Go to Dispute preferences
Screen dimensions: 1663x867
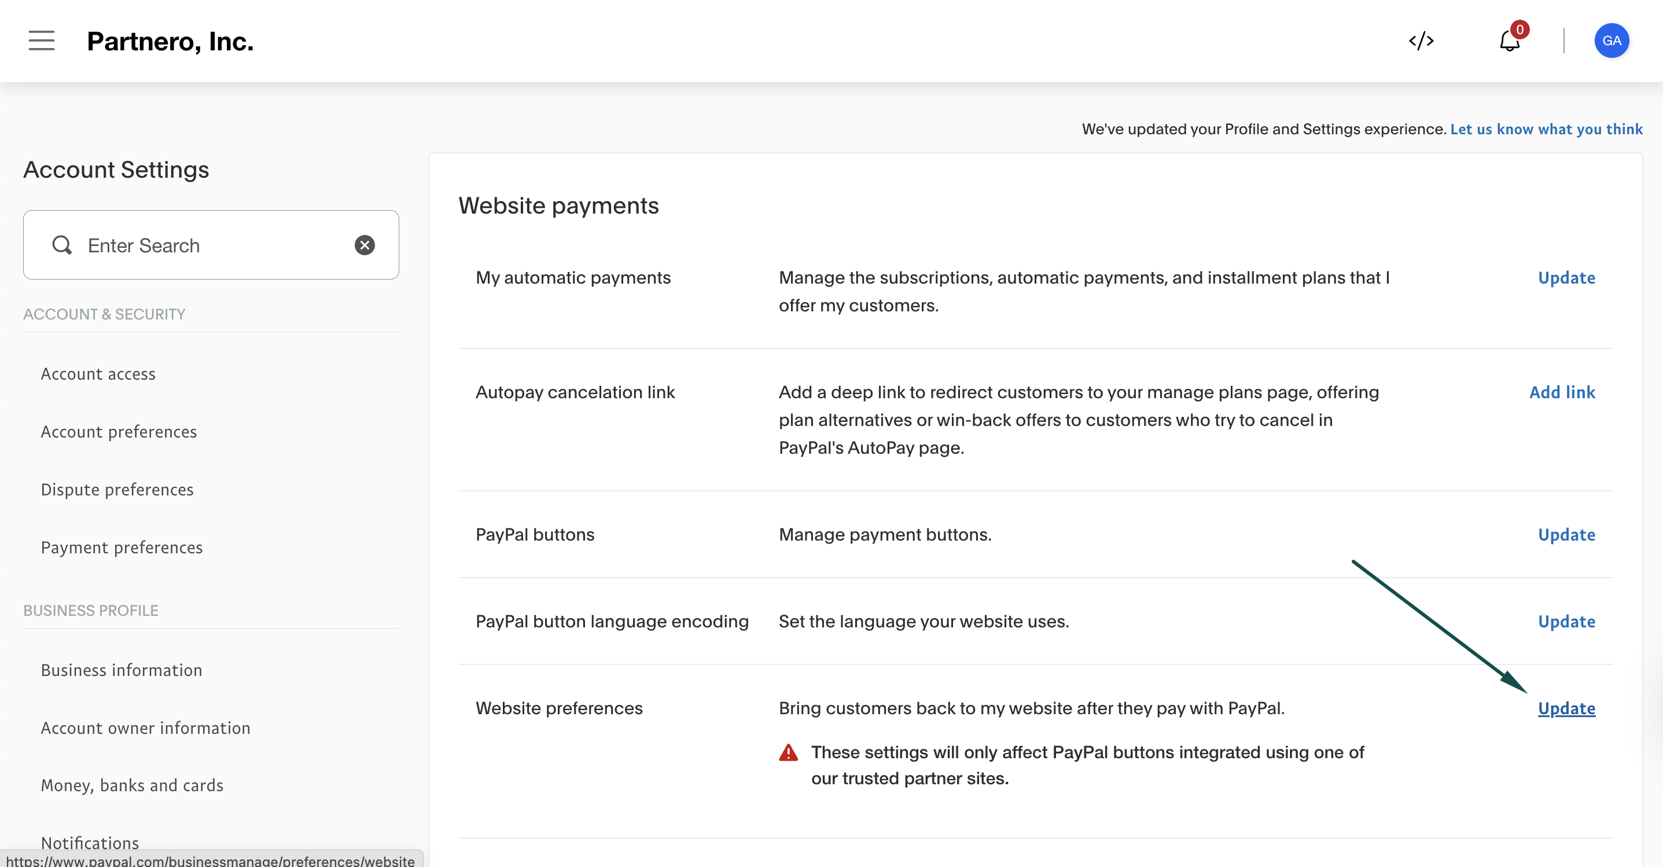point(117,490)
